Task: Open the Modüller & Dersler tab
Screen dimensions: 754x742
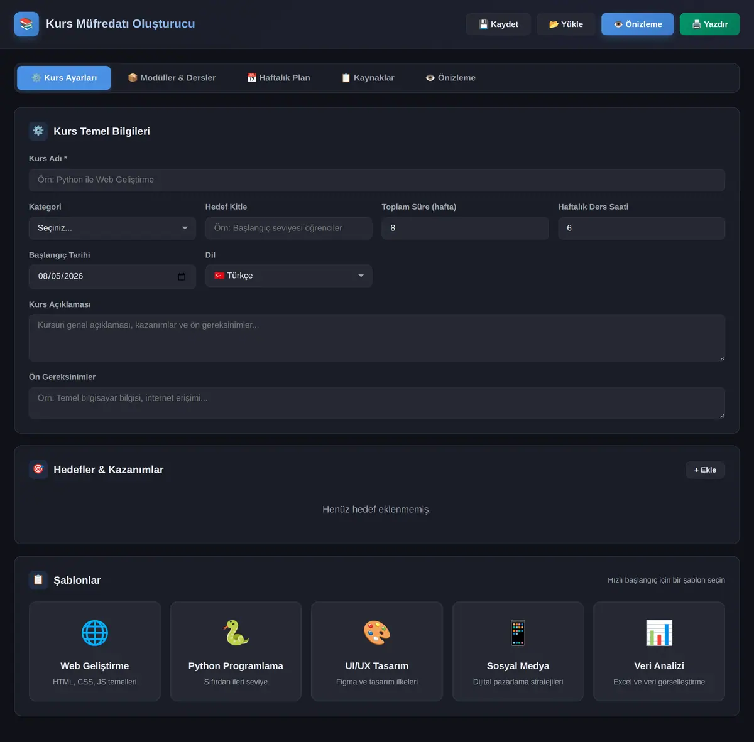Action: (x=172, y=78)
